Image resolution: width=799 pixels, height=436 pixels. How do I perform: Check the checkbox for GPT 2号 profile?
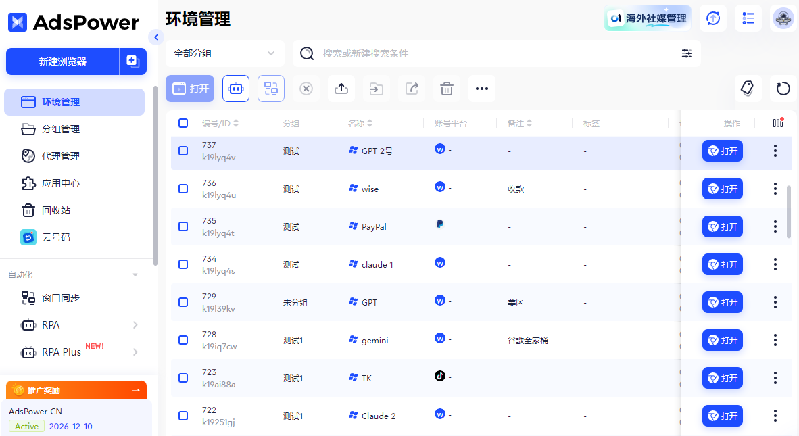(x=183, y=151)
